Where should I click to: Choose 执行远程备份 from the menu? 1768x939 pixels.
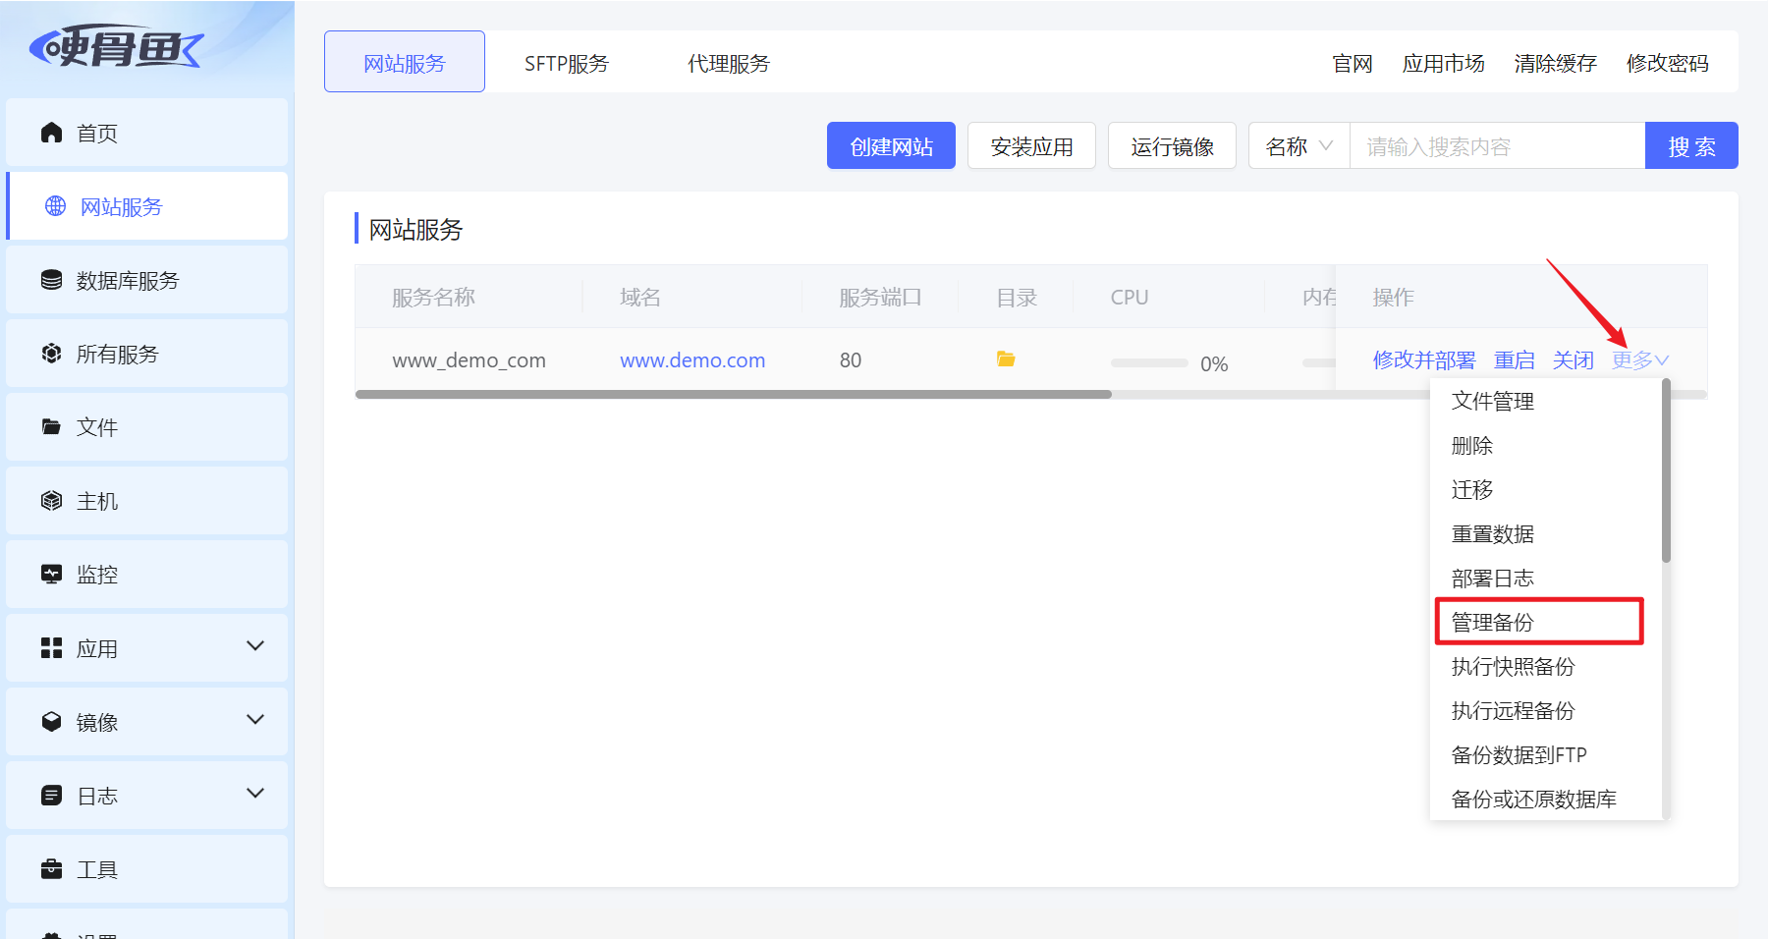[1514, 710]
